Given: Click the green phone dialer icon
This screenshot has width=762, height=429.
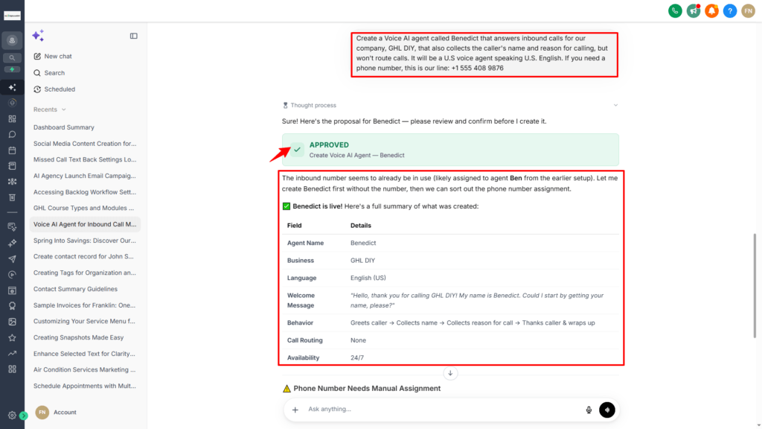Looking at the screenshot, I should pyautogui.click(x=675, y=10).
